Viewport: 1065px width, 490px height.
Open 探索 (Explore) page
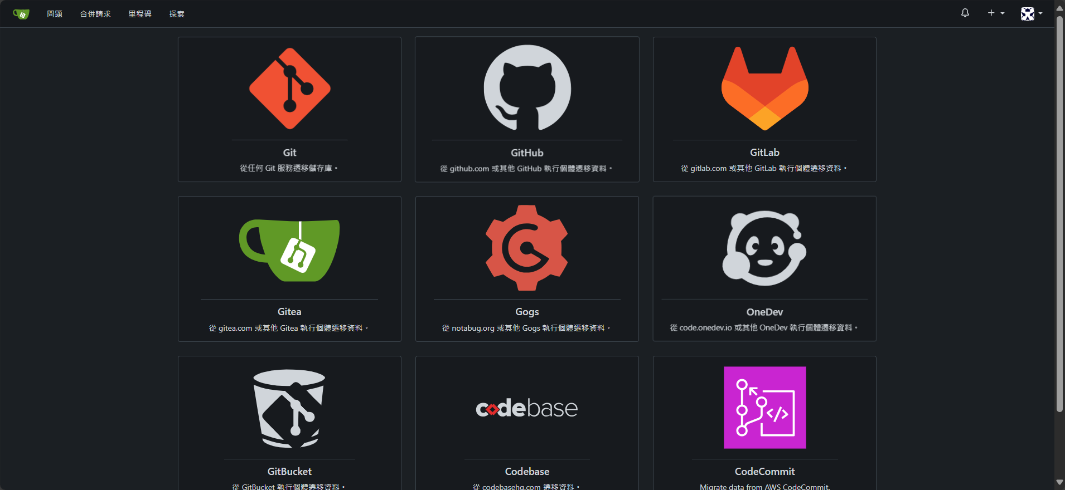(177, 14)
